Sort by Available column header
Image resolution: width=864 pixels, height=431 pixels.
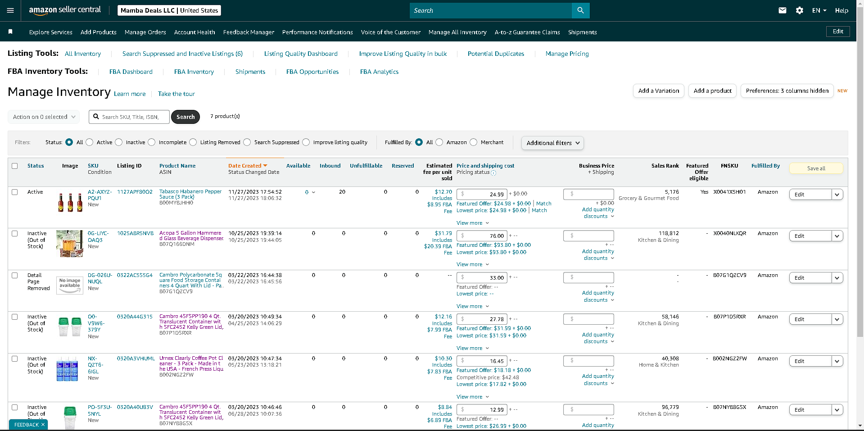click(x=298, y=166)
